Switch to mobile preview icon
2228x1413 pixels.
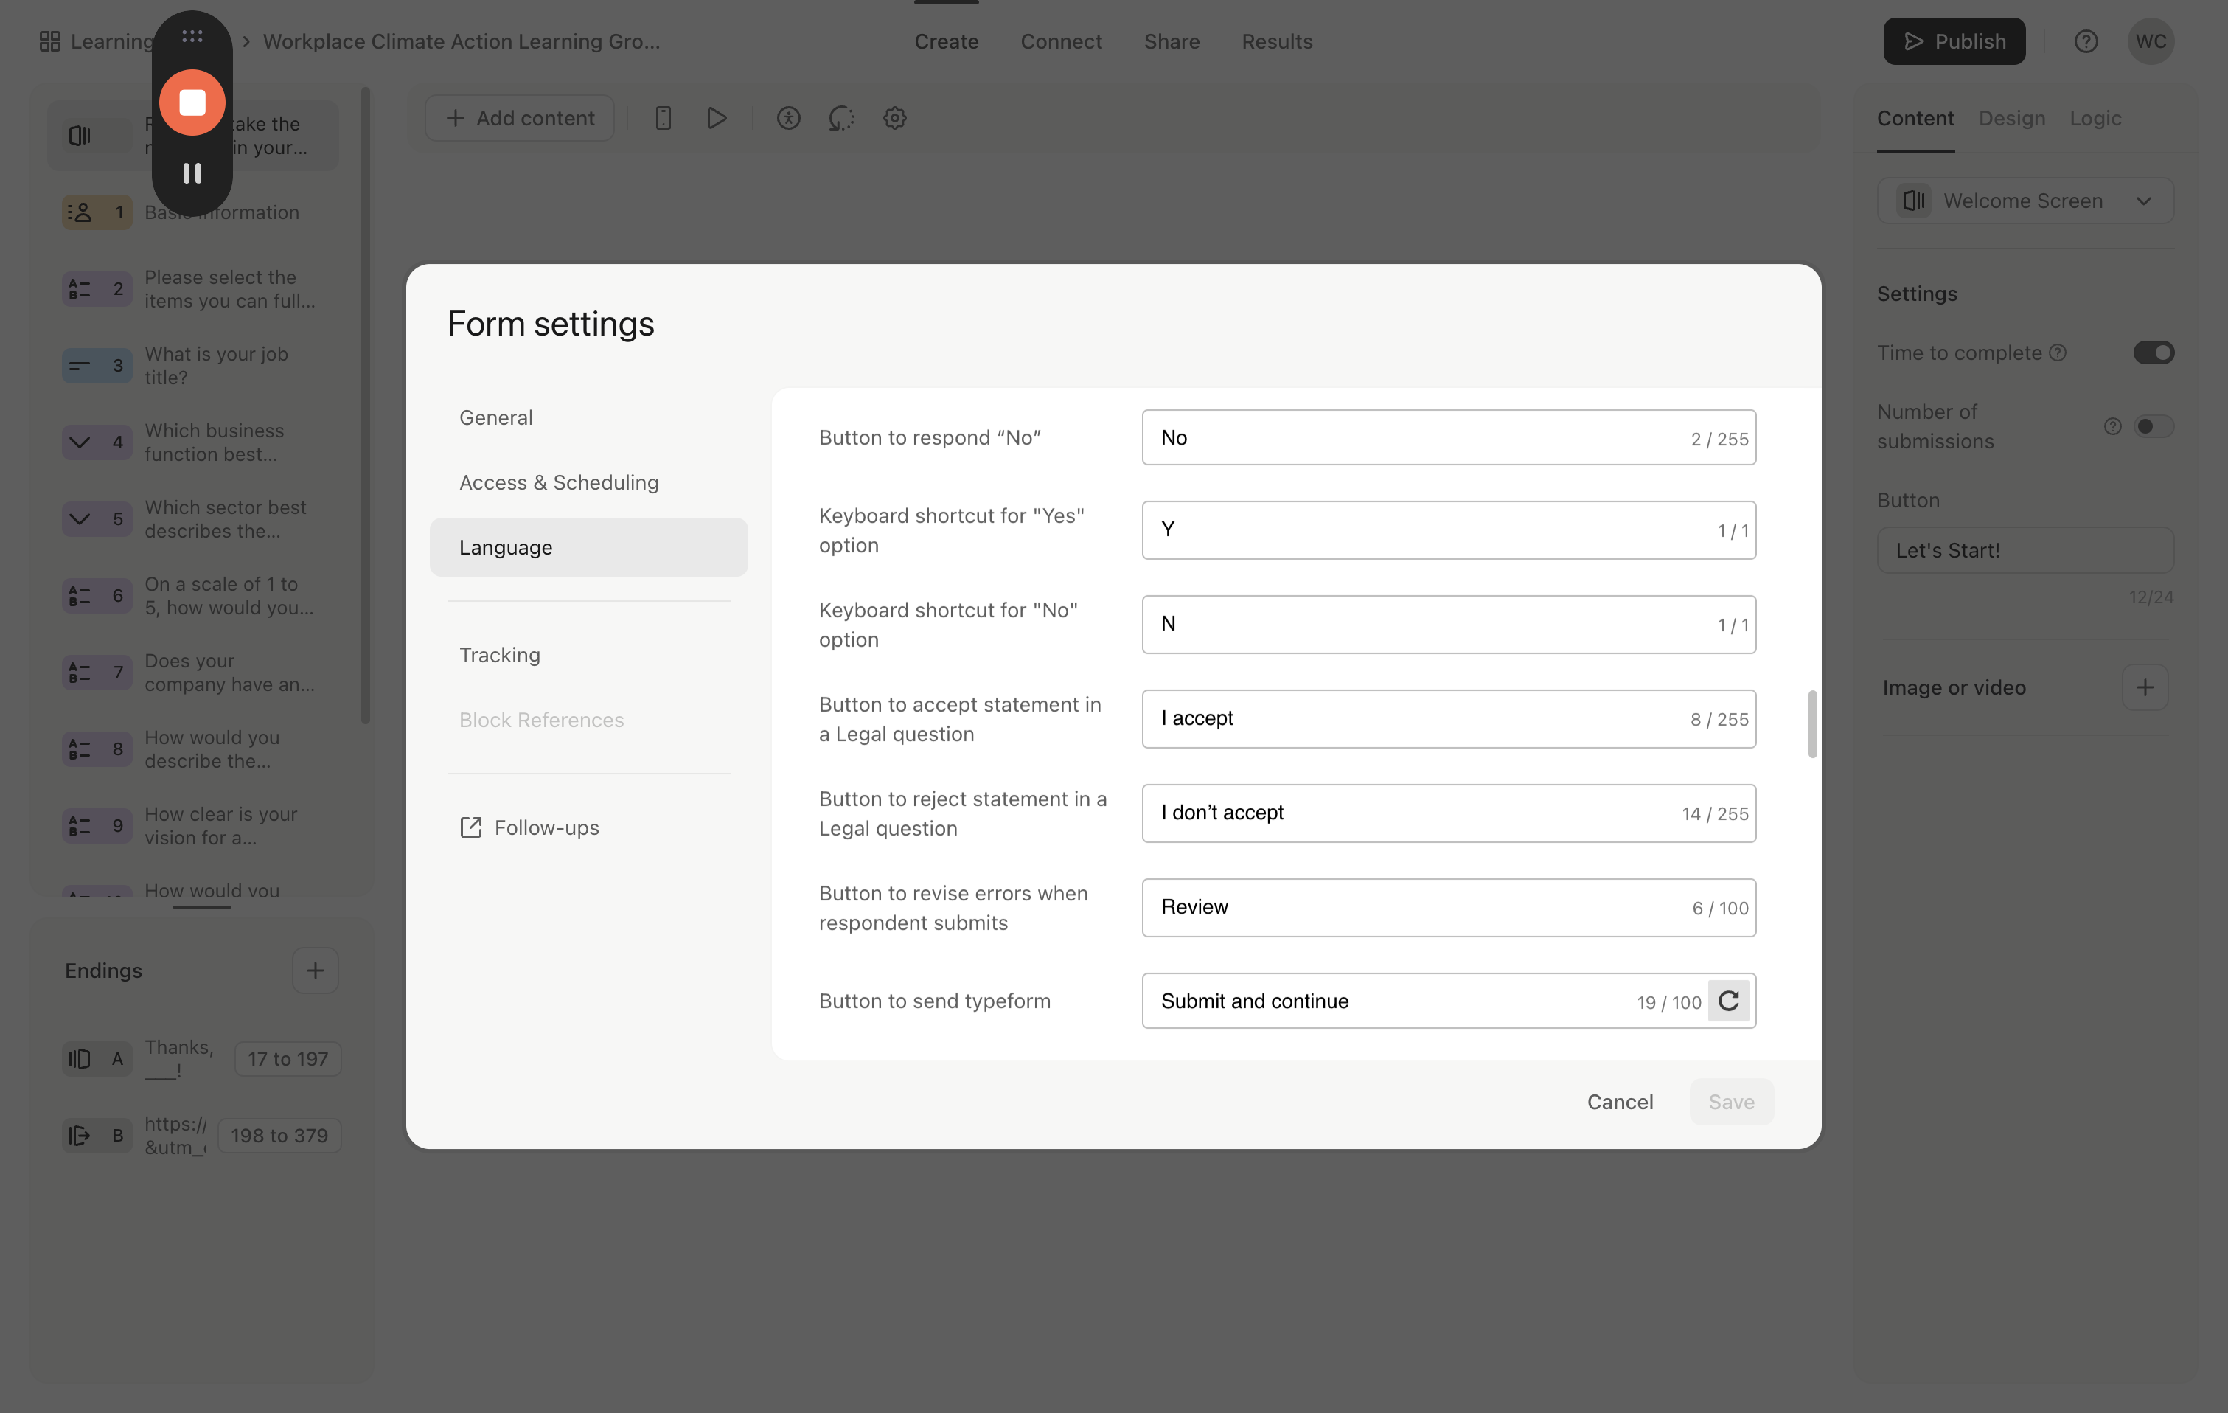pos(663,119)
